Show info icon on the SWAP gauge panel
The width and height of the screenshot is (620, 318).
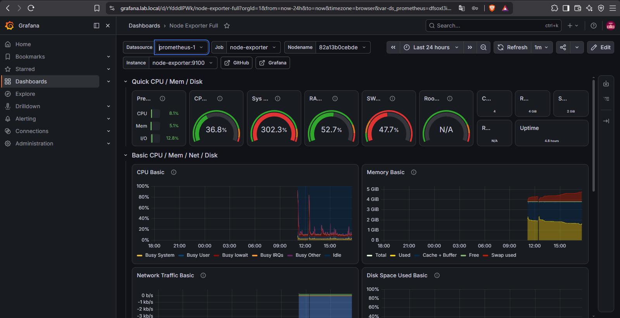point(392,99)
